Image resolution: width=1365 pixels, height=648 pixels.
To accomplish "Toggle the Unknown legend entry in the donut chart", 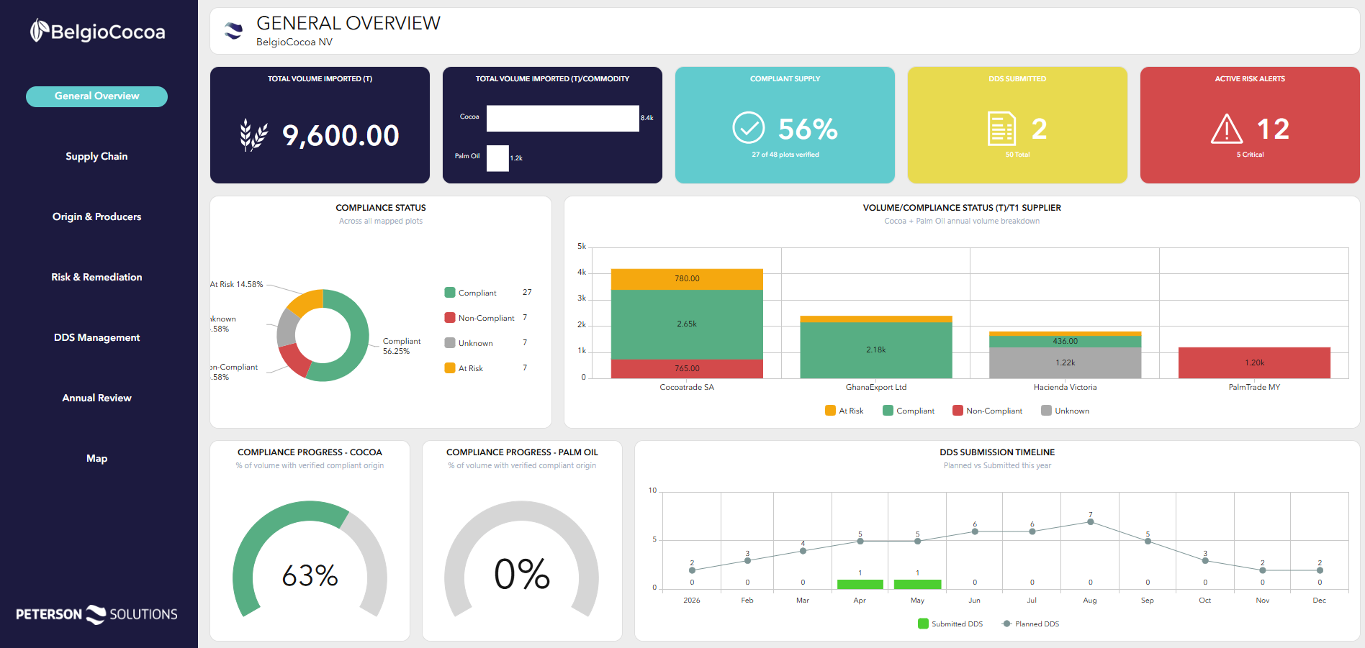I will tap(469, 343).
